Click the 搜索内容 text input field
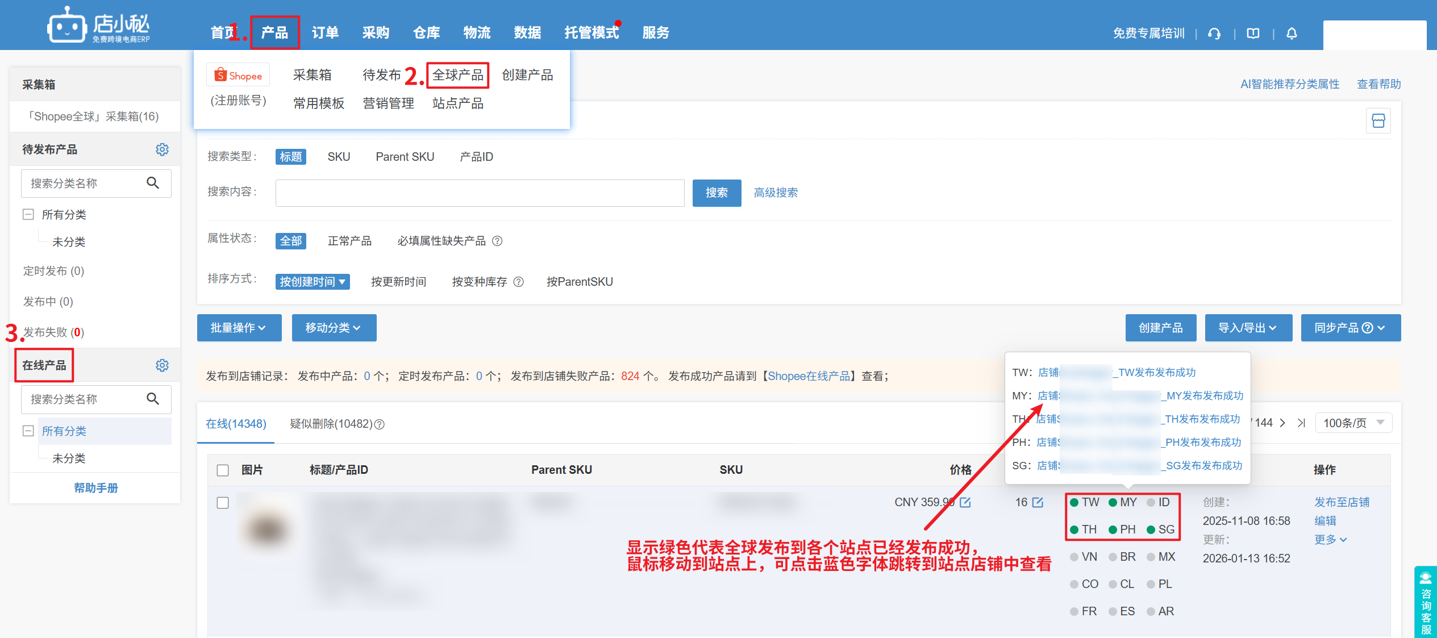 480,193
